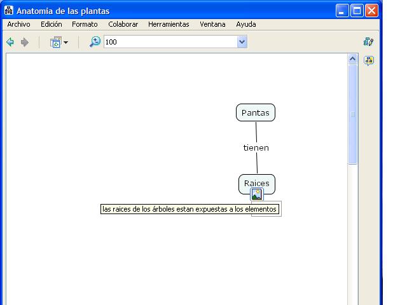This screenshot has height=305, width=407.
Task: Click the magnifier zoom icon
Action: pyautogui.click(x=95, y=42)
